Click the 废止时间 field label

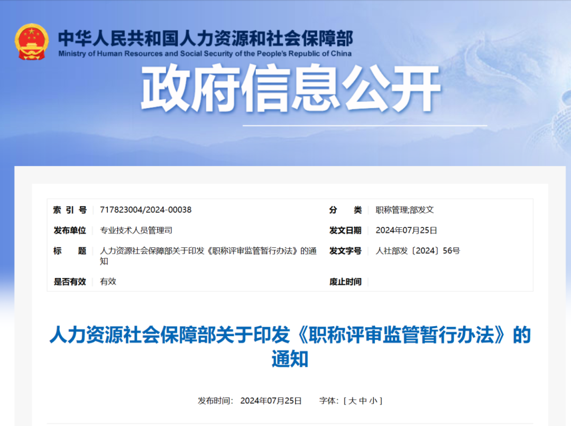tap(346, 282)
